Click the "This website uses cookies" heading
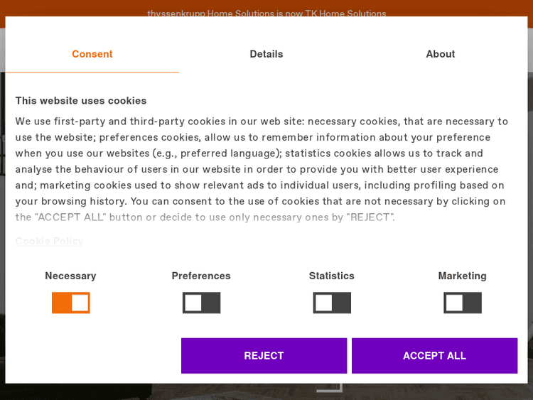Image resolution: width=533 pixels, height=400 pixels. point(81,100)
